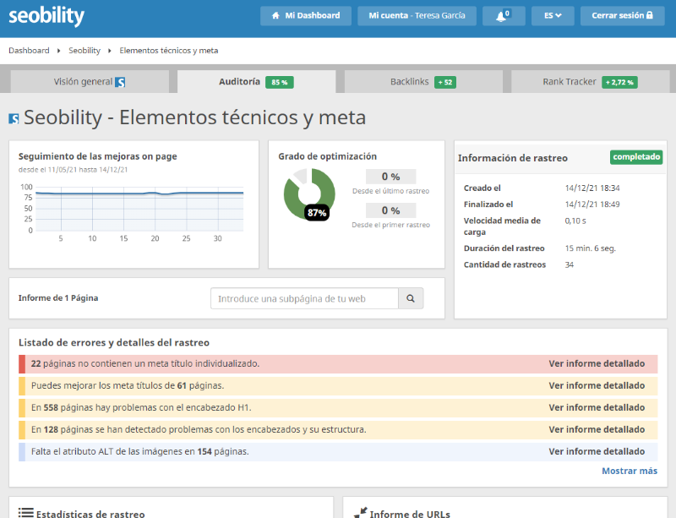Click Informe de 1 Página label
The height and width of the screenshot is (518, 676).
[x=58, y=298]
